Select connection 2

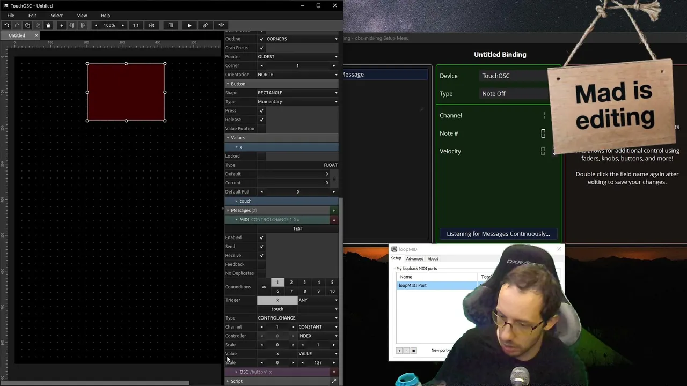point(291,283)
